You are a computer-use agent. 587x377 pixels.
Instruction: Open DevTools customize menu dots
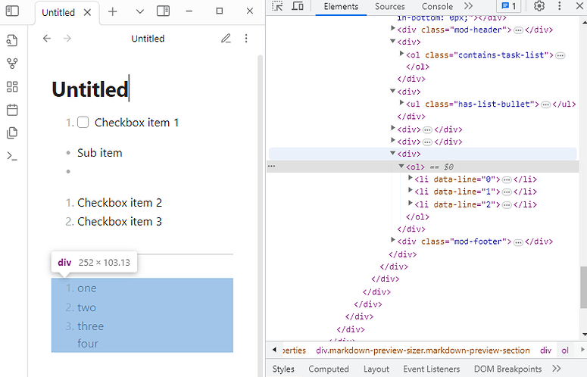point(559,6)
